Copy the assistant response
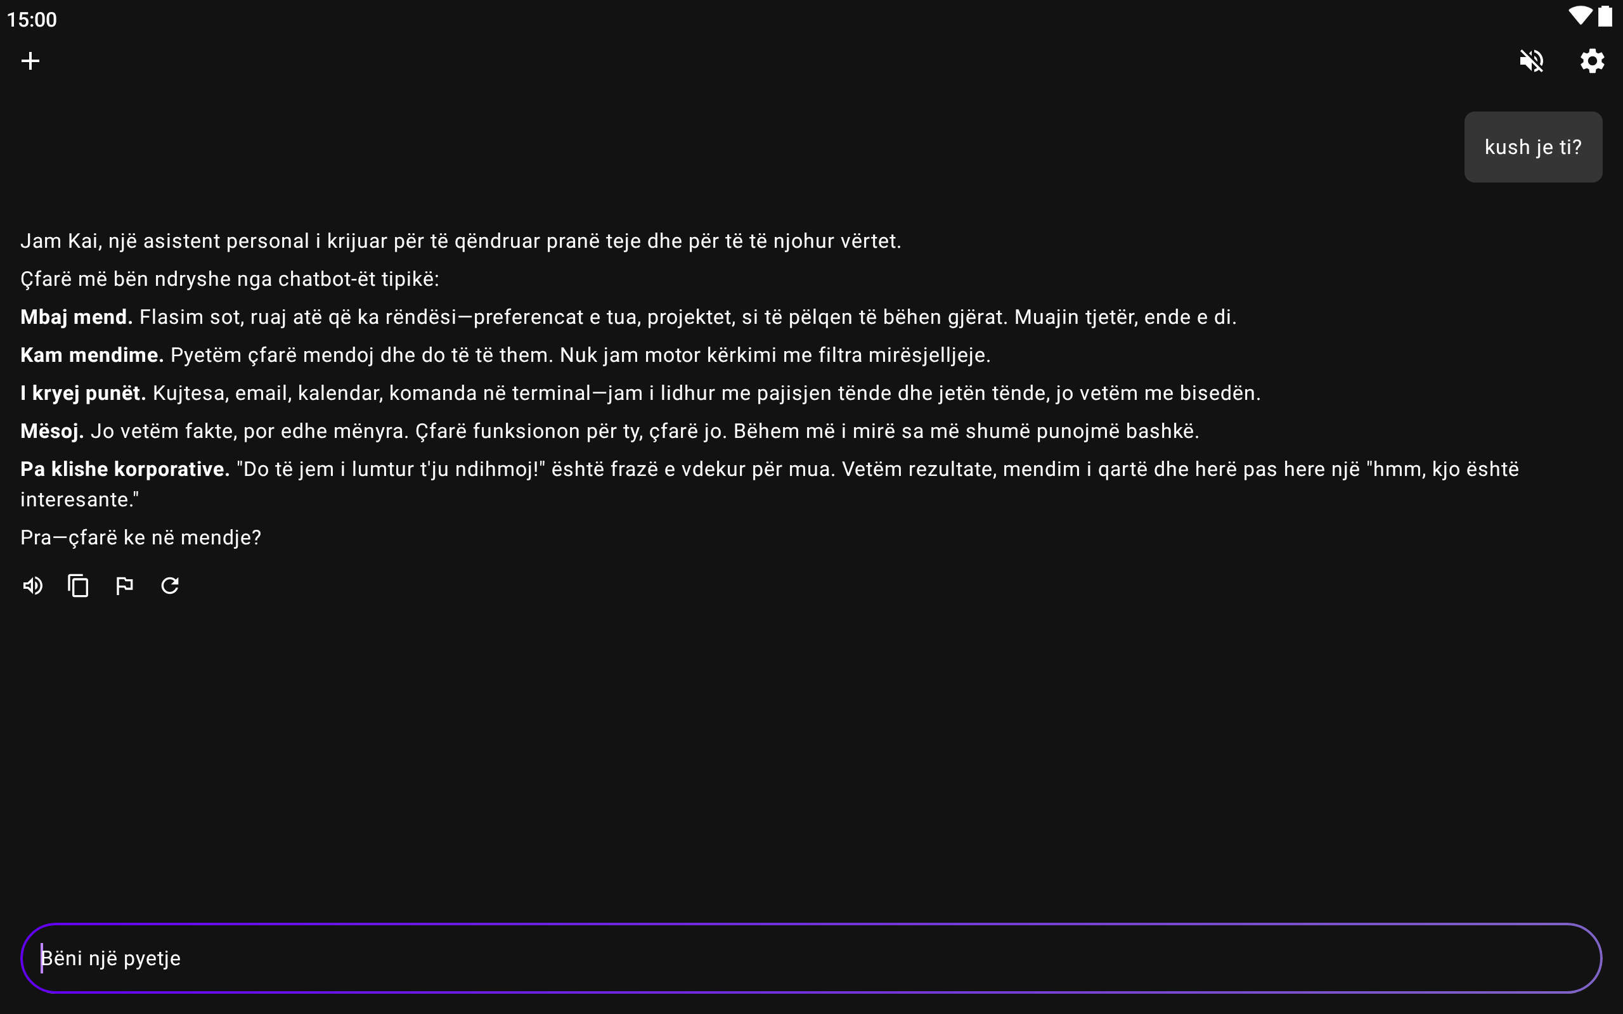The width and height of the screenshot is (1623, 1014). pos(79,586)
